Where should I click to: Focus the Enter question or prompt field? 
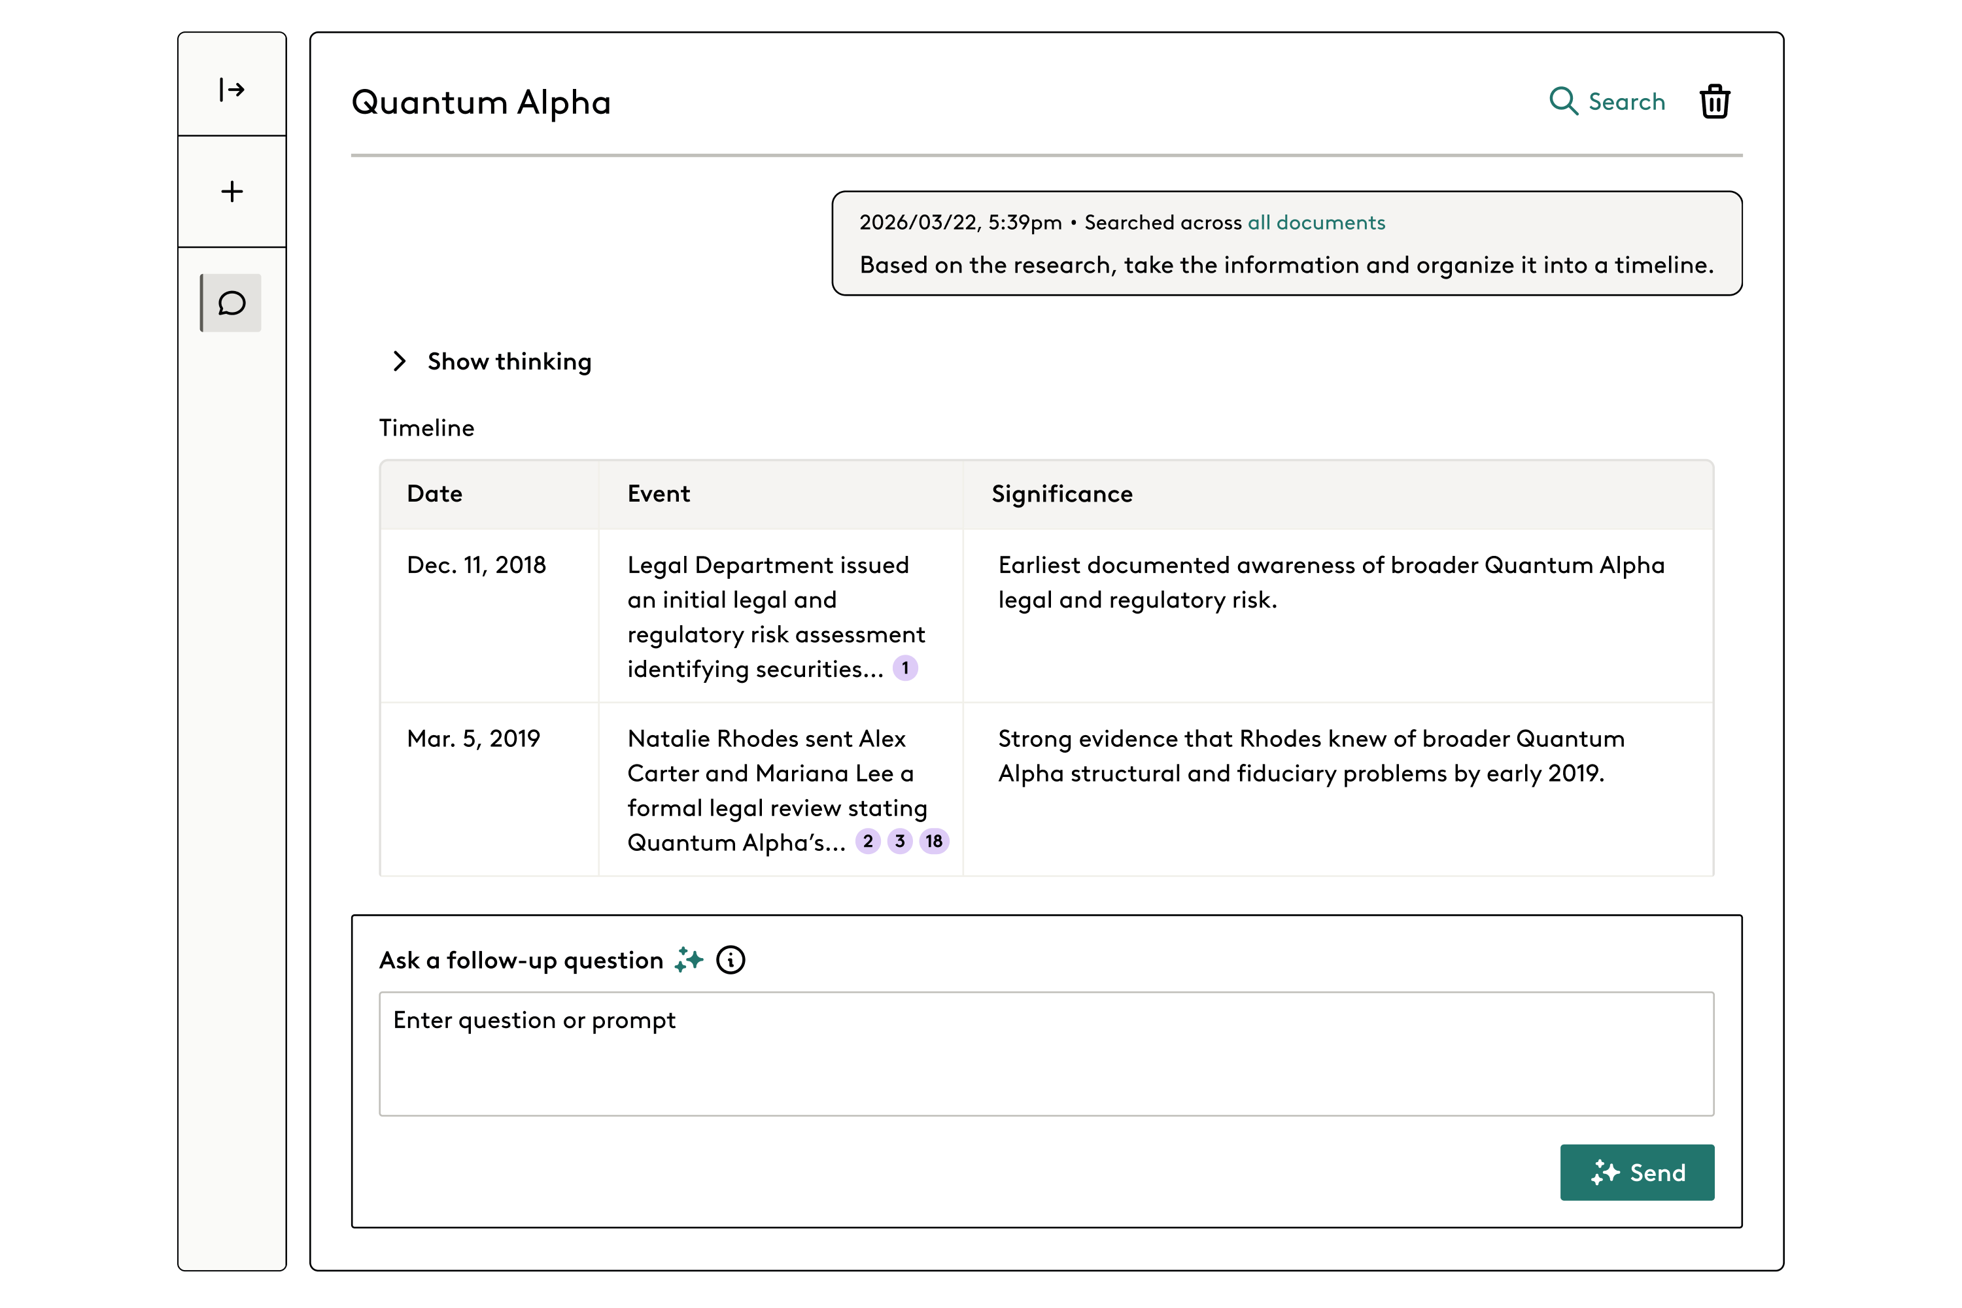coord(1046,1054)
